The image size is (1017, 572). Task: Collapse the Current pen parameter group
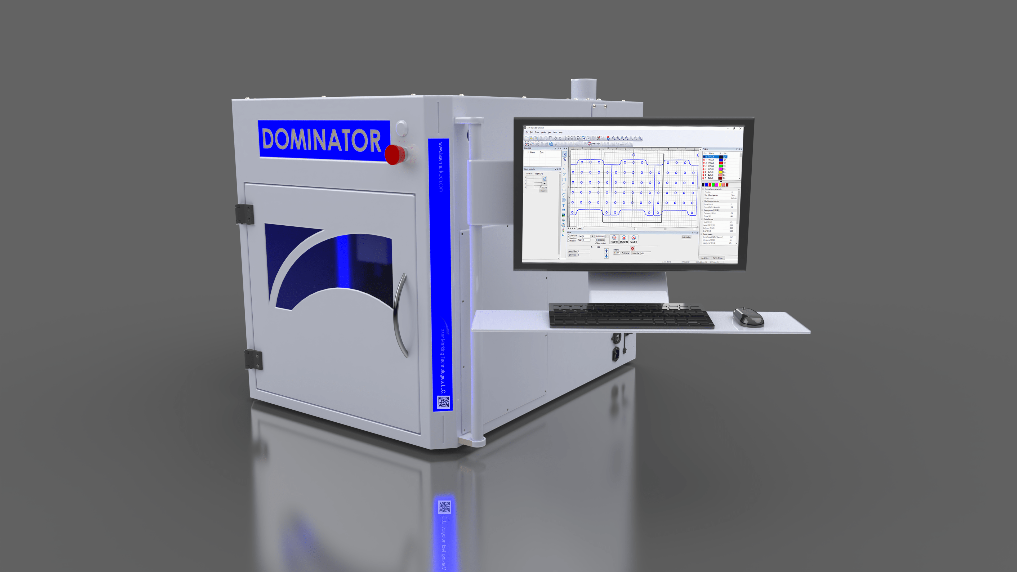point(703,189)
